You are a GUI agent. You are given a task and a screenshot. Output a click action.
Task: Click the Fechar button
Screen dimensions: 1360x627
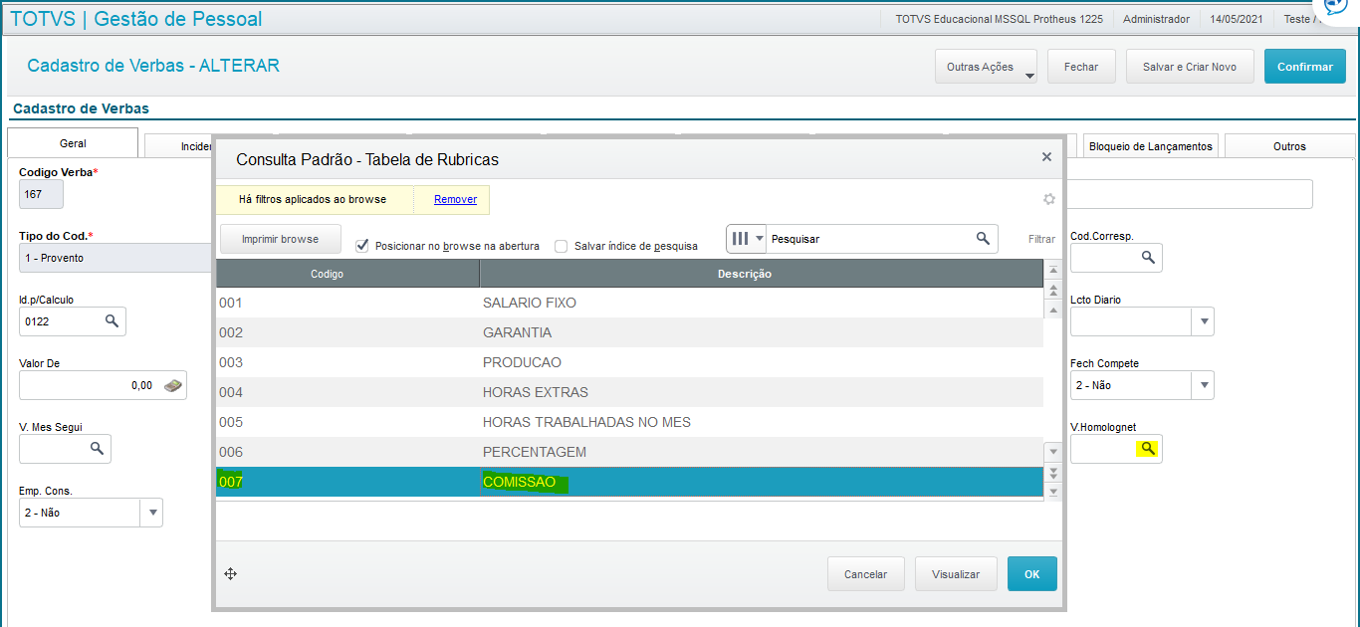1081,67
